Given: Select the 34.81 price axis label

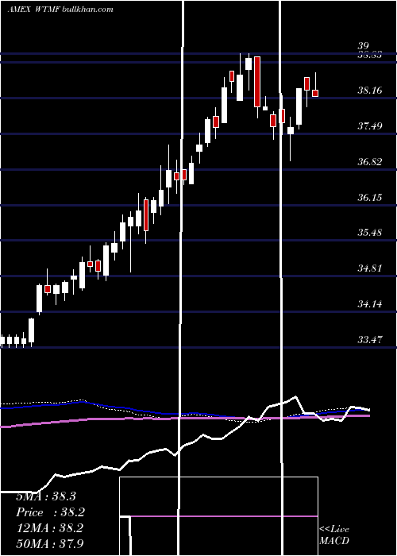Looking at the screenshot, I should 370,268.
